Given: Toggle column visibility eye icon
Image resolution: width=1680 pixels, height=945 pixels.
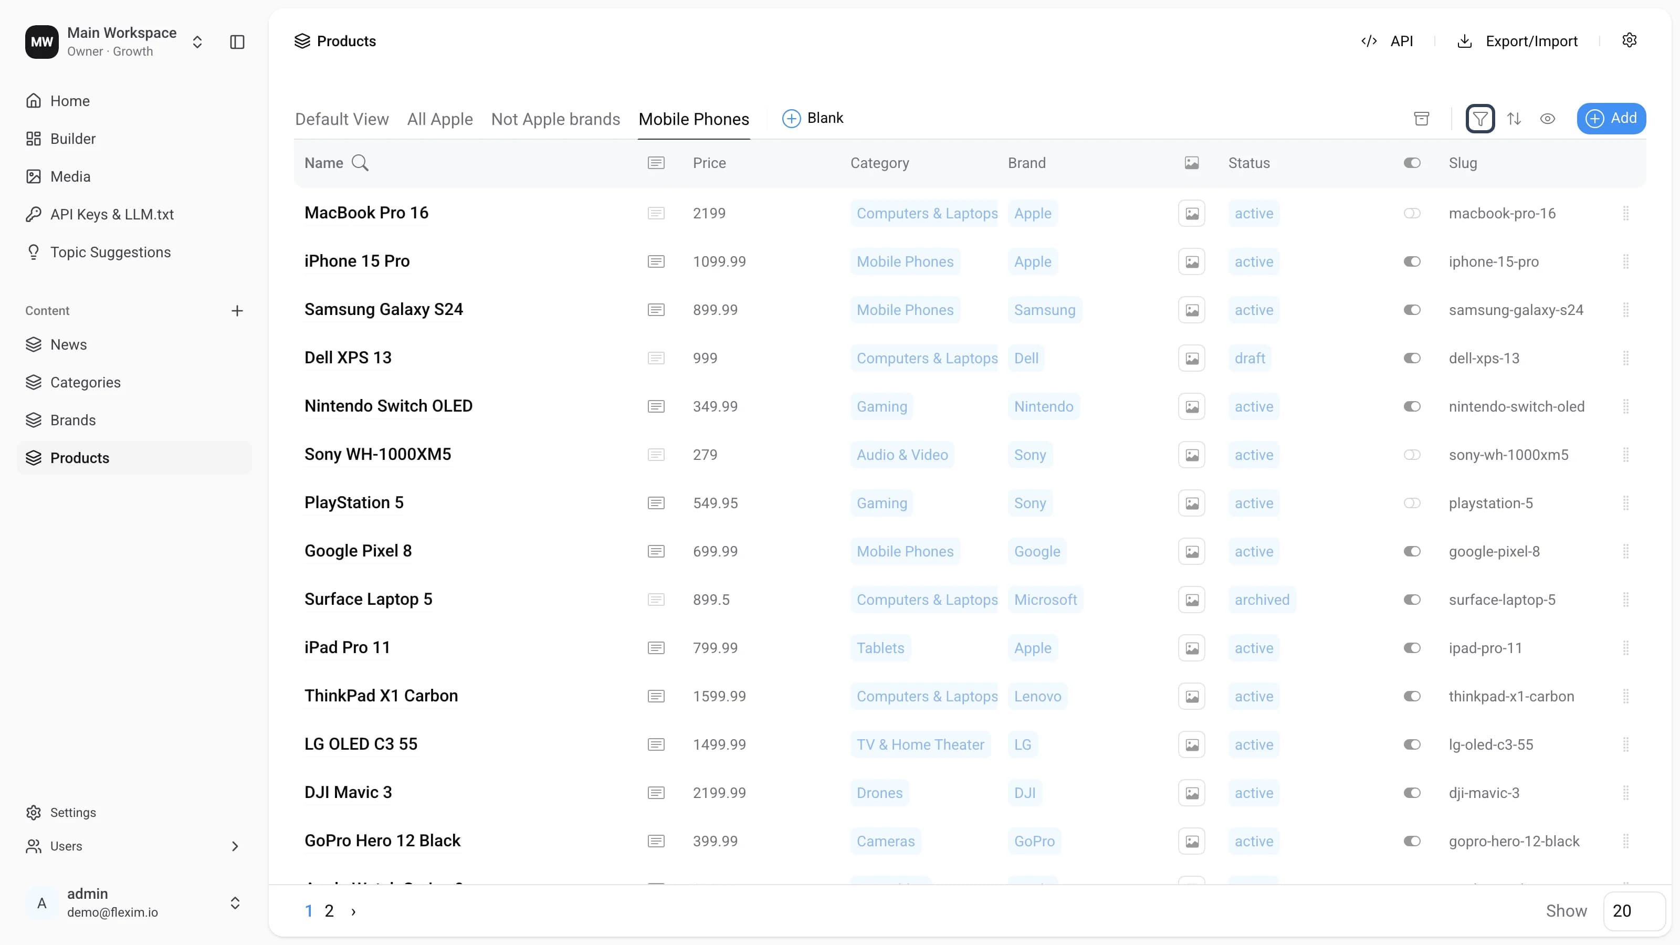Looking at the screenshot, I should (x=1548, y=119).
